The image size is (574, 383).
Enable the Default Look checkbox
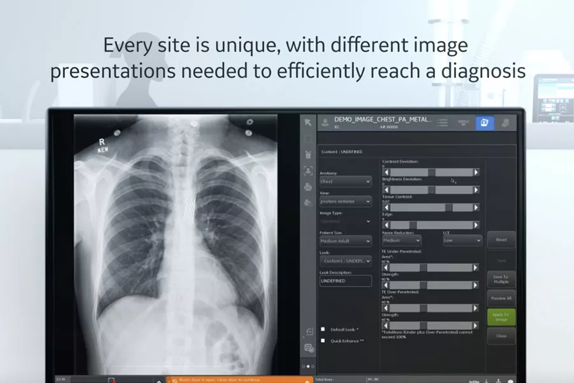323,329
